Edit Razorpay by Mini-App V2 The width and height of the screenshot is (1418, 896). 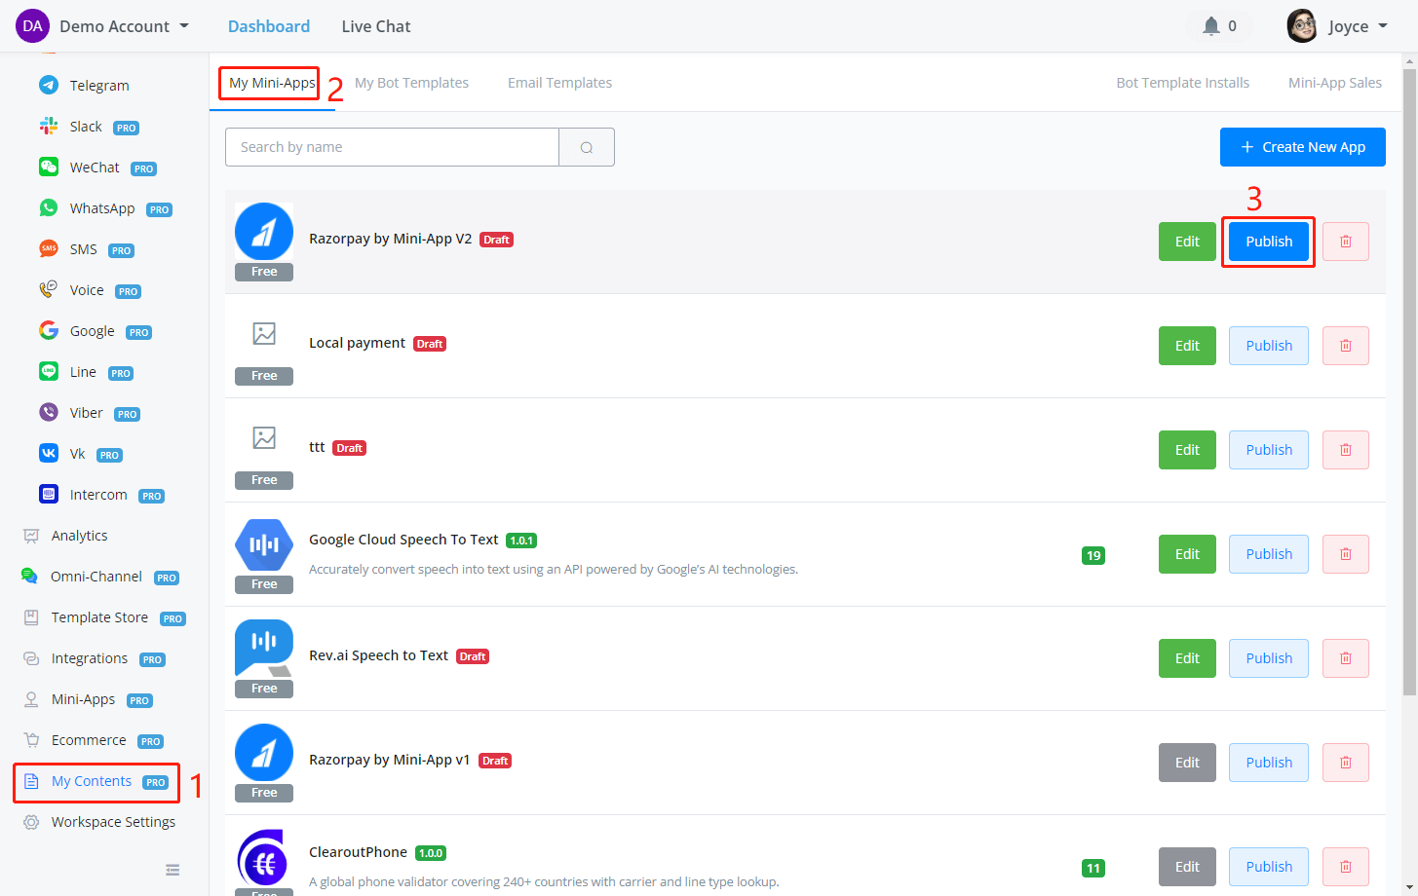coord(1187,242)
